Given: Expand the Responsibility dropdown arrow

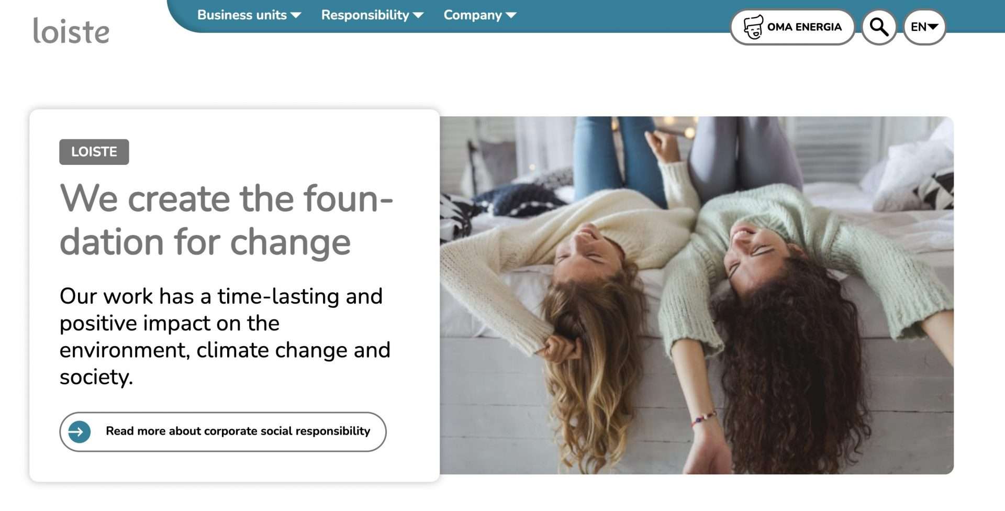Looking at the screenshot, I should coord(418,15).
